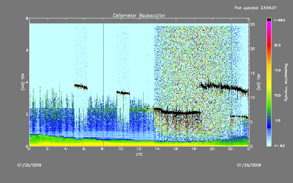Viewport: 293px width, 183px height.
Task: Click the 20 kft tick label on right axis
Action: 252,49
